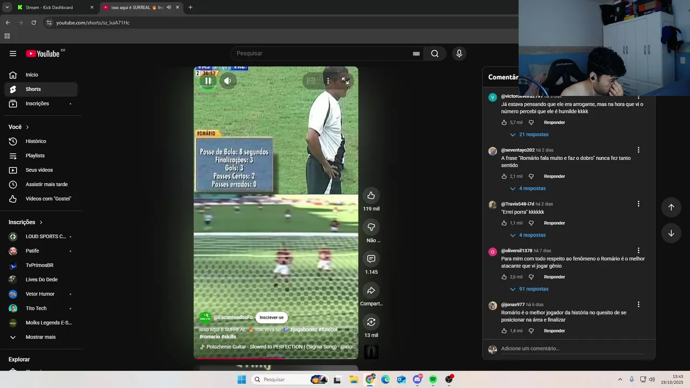
Task: Expand 4 respostas under @seventayo202
Action: (x=527, y=189)
